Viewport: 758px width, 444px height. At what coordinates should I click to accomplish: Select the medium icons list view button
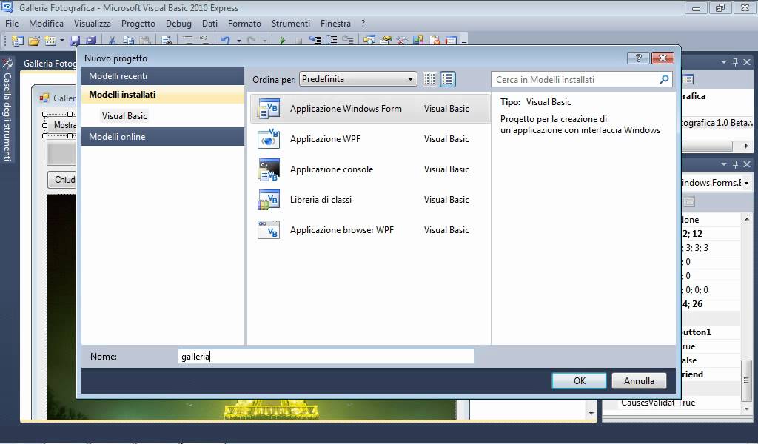tap(448, 79)
